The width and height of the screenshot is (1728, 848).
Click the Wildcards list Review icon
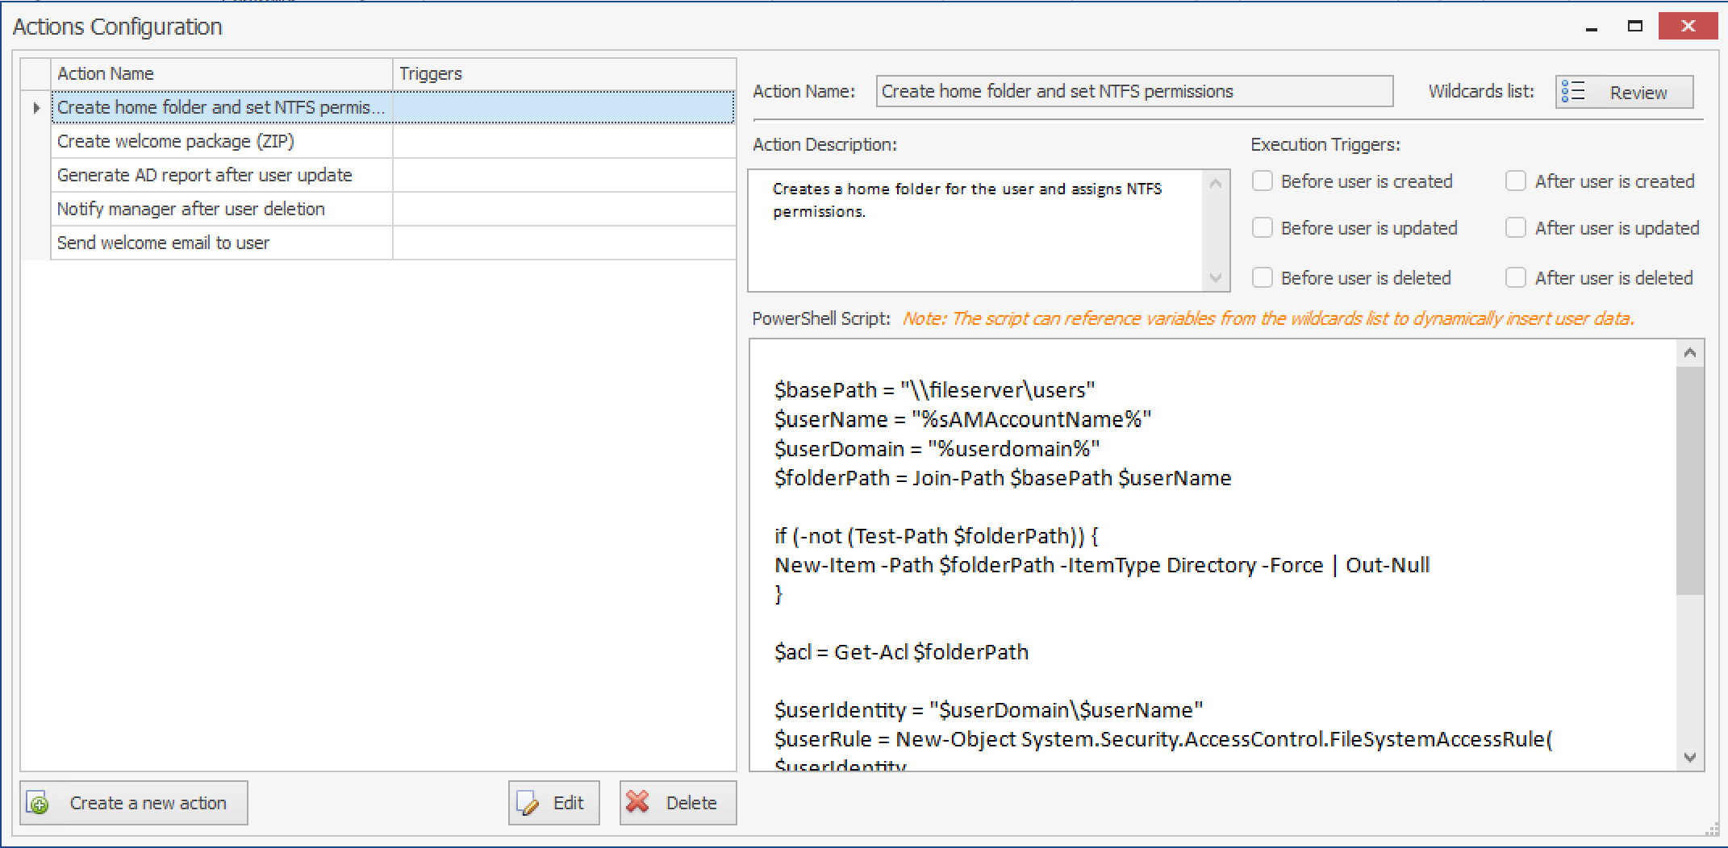[x=1573, y=92]
